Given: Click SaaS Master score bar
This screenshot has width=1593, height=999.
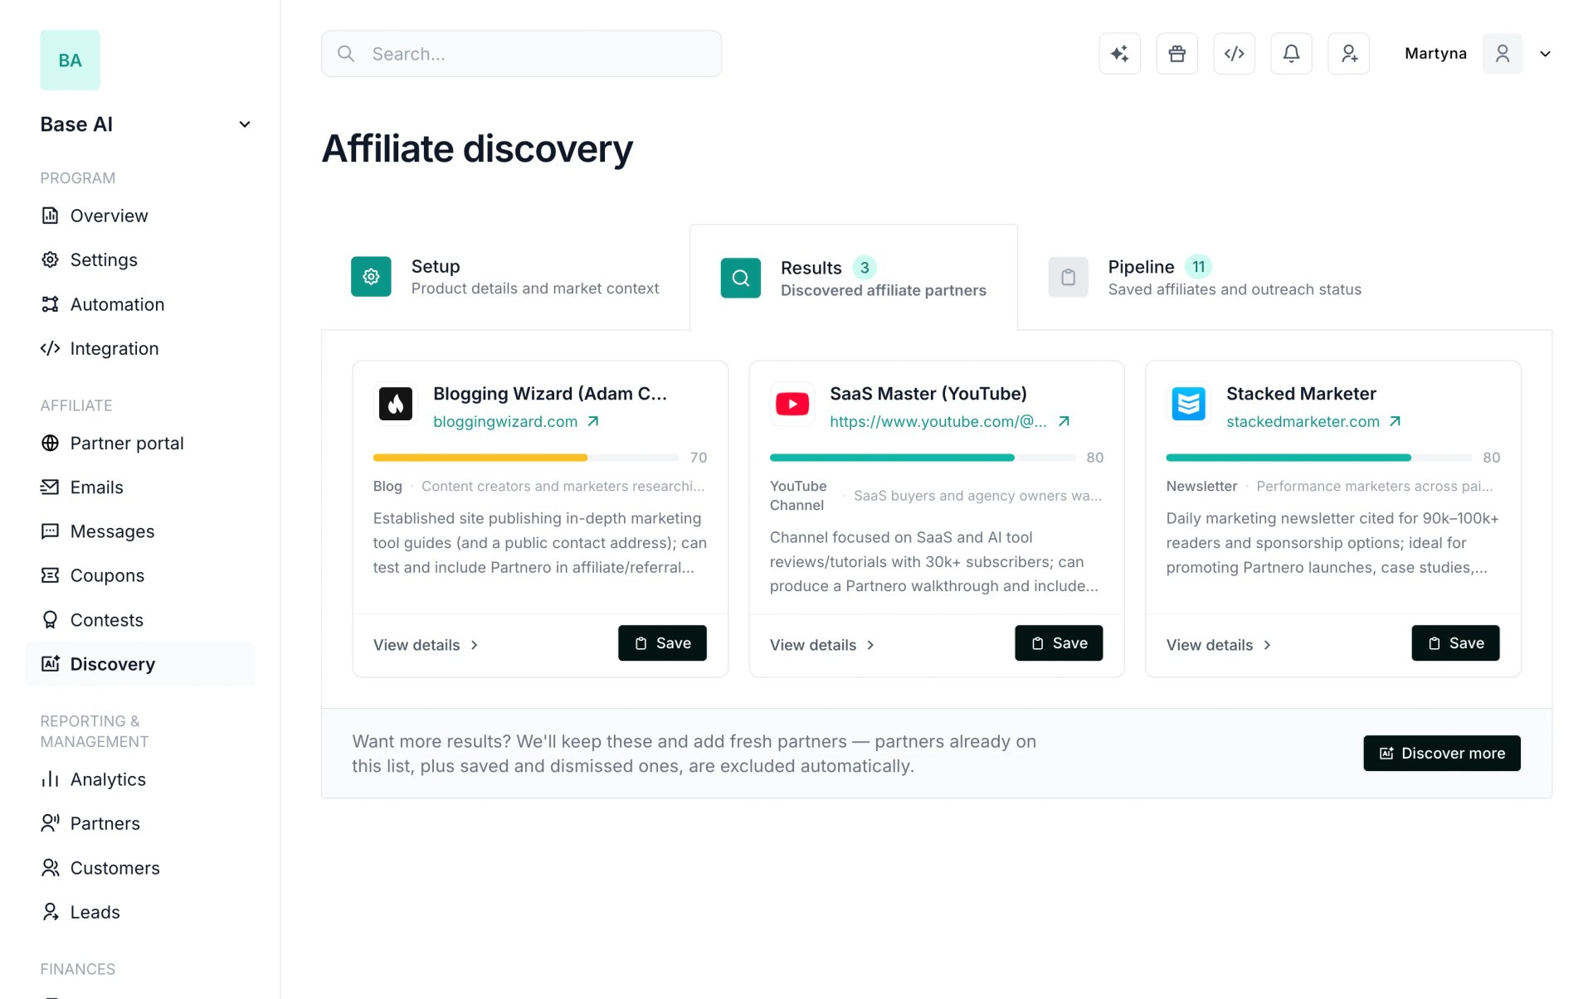Looking at the screenshot, I should 923,458.
